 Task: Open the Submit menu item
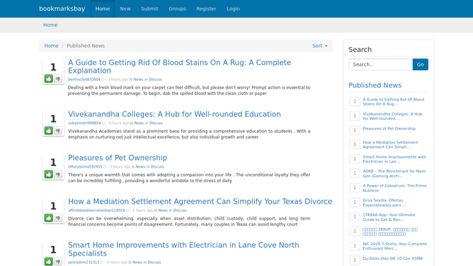150,9
